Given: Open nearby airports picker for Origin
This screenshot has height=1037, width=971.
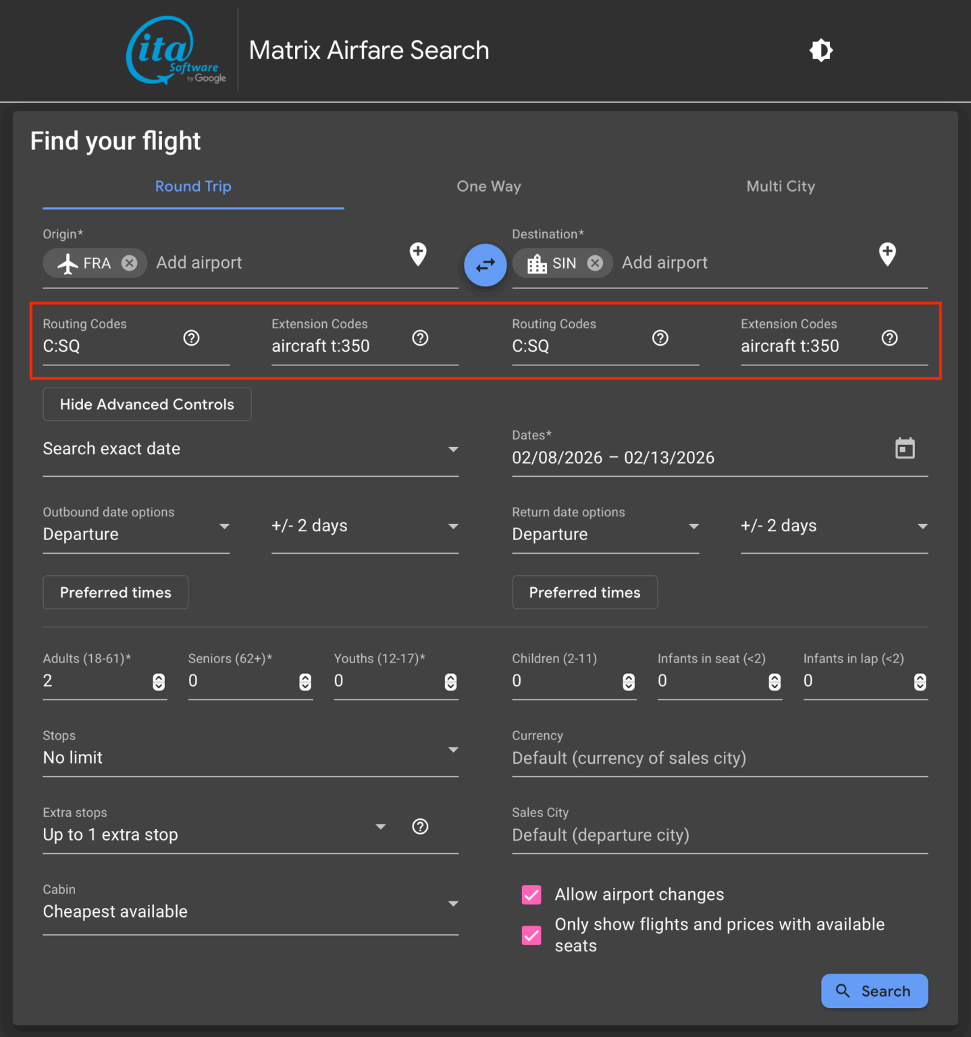Looking at the screenshot, I should point(418,255).
